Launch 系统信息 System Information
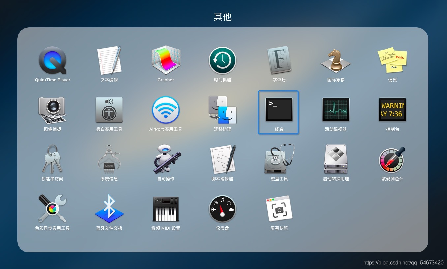The width and height of the screenshot is (447, 269). pyautogui.click(x=109, y=159)
